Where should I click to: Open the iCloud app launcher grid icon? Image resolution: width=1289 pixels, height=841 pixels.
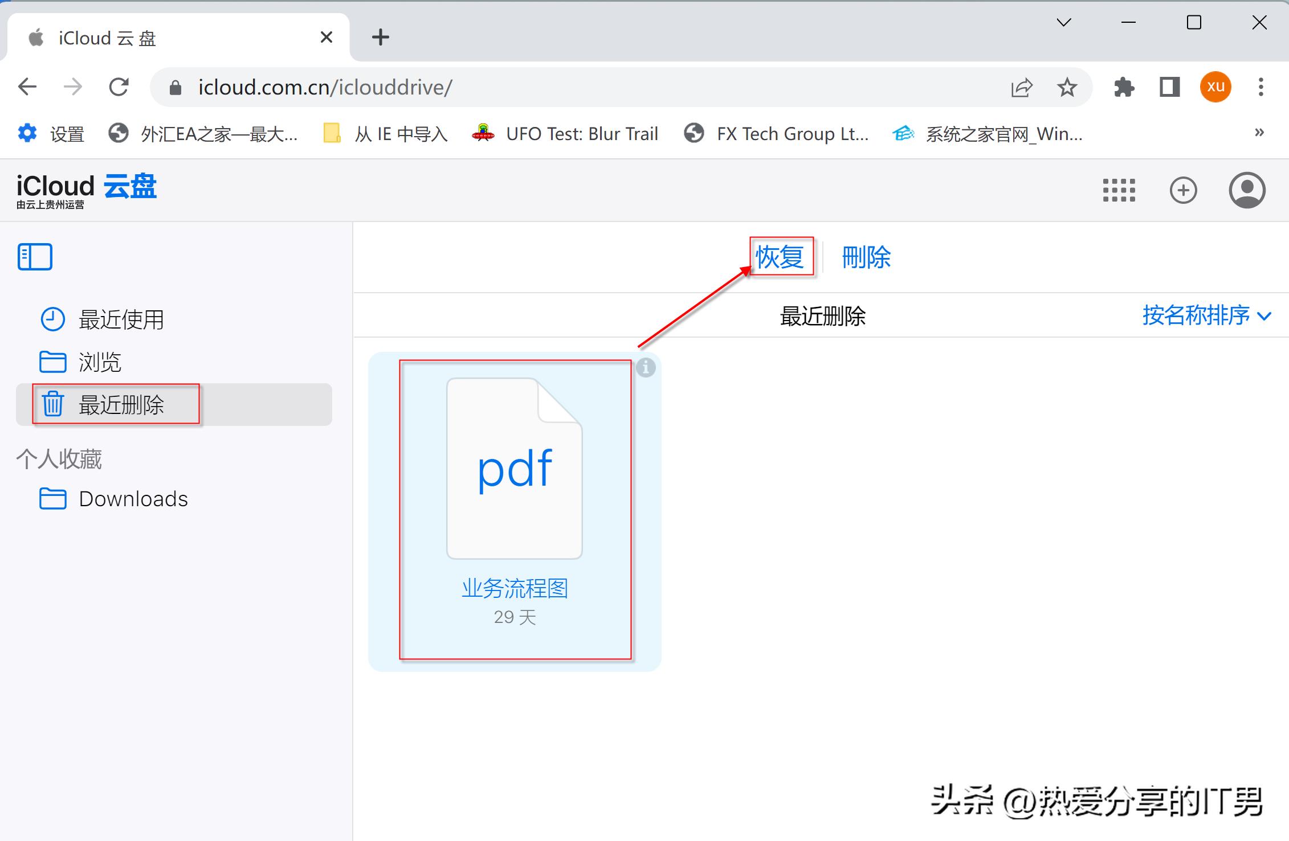click(1118, 190)
